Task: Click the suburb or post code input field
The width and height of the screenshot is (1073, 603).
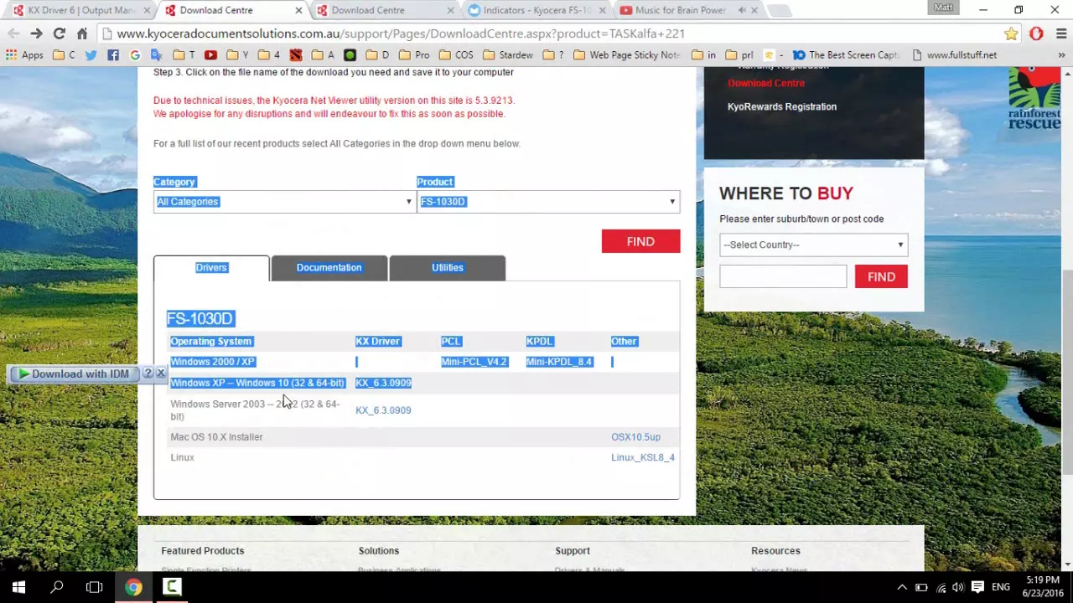Action: [783, 277]
